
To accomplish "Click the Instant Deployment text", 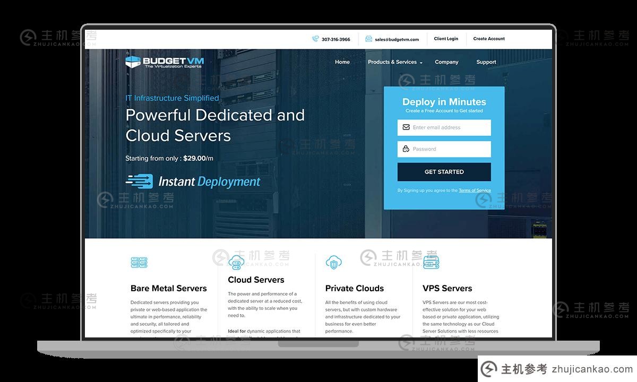I will click(x=210, y=181).
